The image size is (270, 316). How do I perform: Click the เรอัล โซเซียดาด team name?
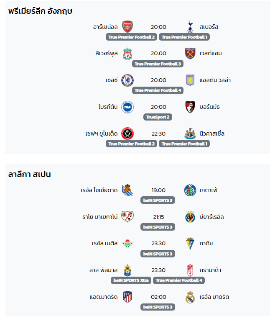tap(99, 190)
